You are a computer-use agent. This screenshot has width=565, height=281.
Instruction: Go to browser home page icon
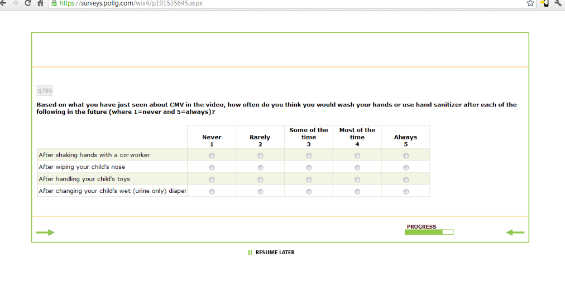(40, 3)
